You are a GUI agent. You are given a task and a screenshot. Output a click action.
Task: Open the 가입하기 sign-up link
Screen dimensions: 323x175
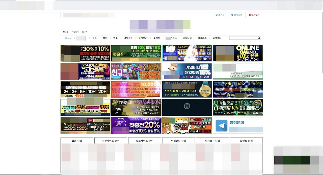(x=75, y=32)
